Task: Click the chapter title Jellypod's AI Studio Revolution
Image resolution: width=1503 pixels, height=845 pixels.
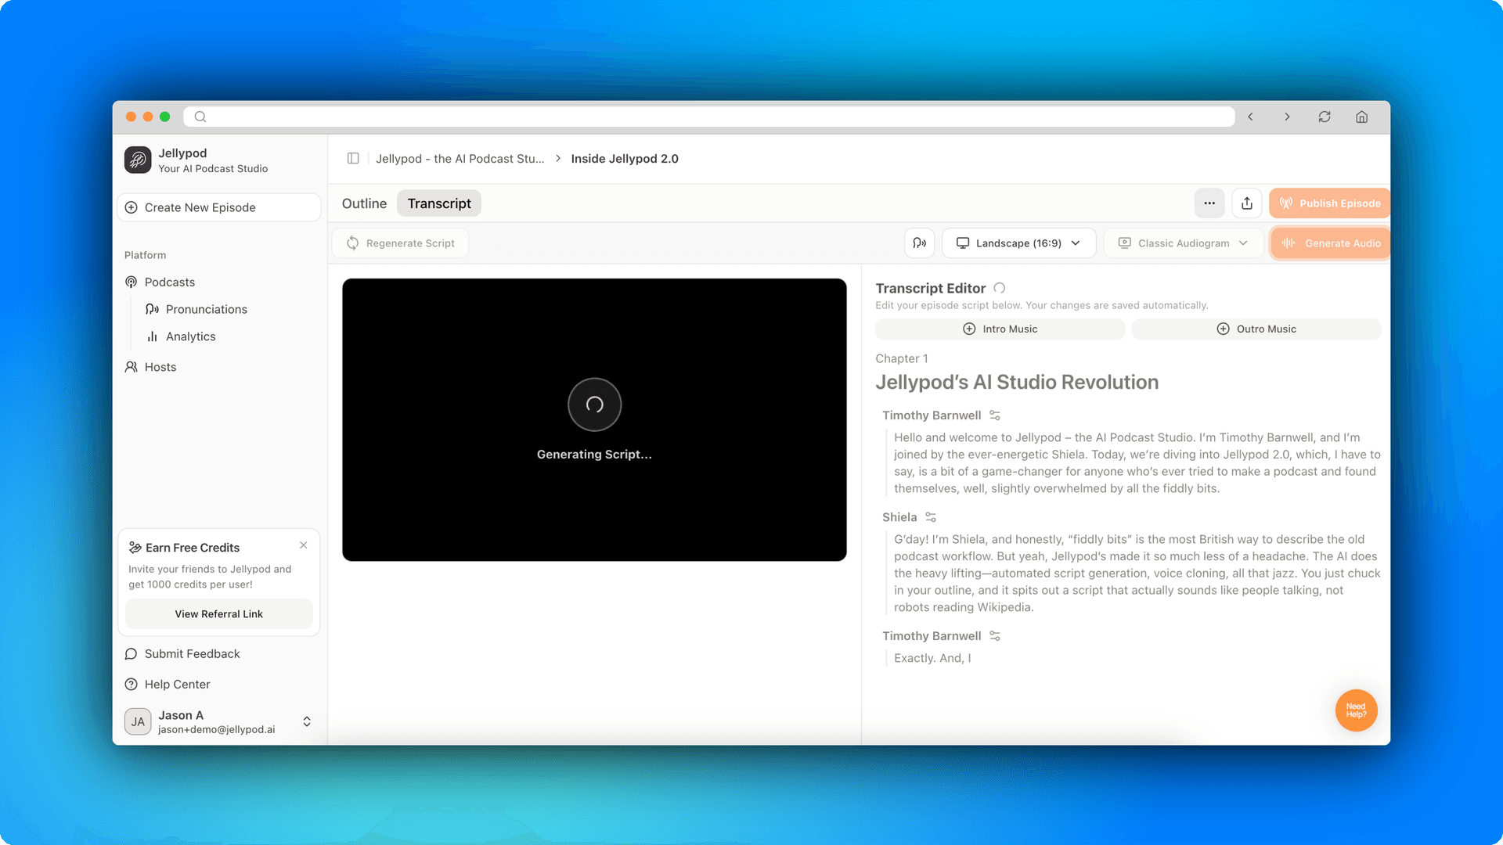Action: click(1017, 382)
